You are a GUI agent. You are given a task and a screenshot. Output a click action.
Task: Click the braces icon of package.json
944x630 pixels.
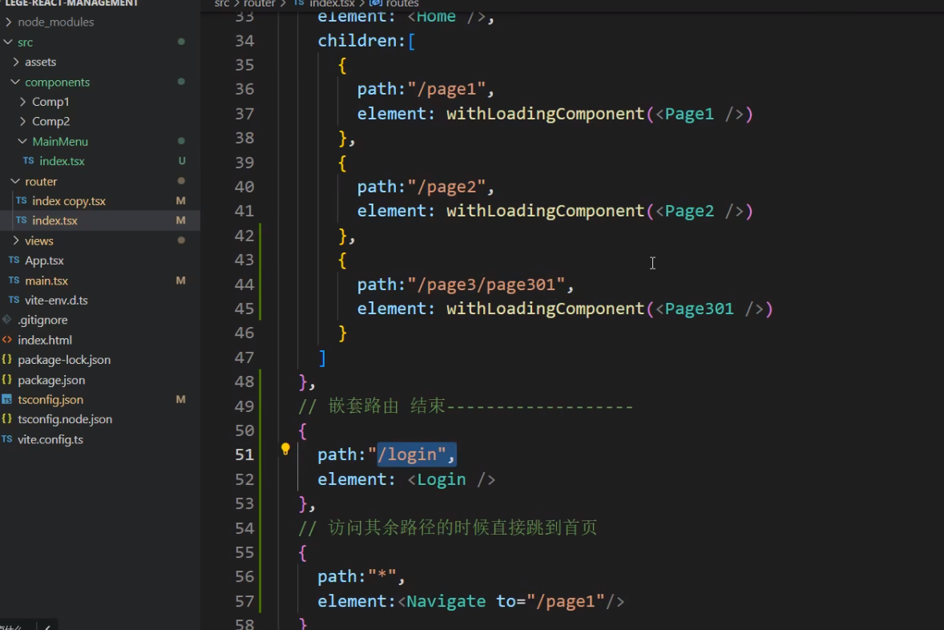click(6, 379)
